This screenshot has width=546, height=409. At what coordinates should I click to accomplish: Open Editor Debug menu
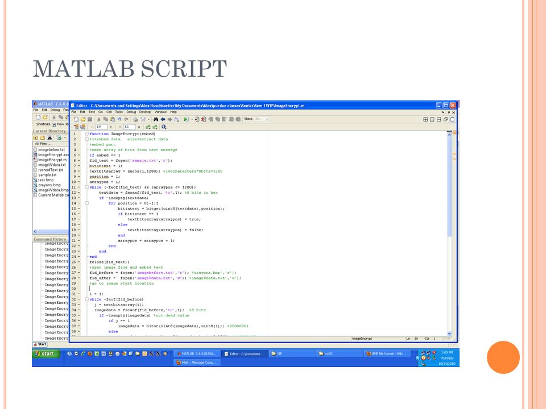pyautogui.click(x=131, y=112)
